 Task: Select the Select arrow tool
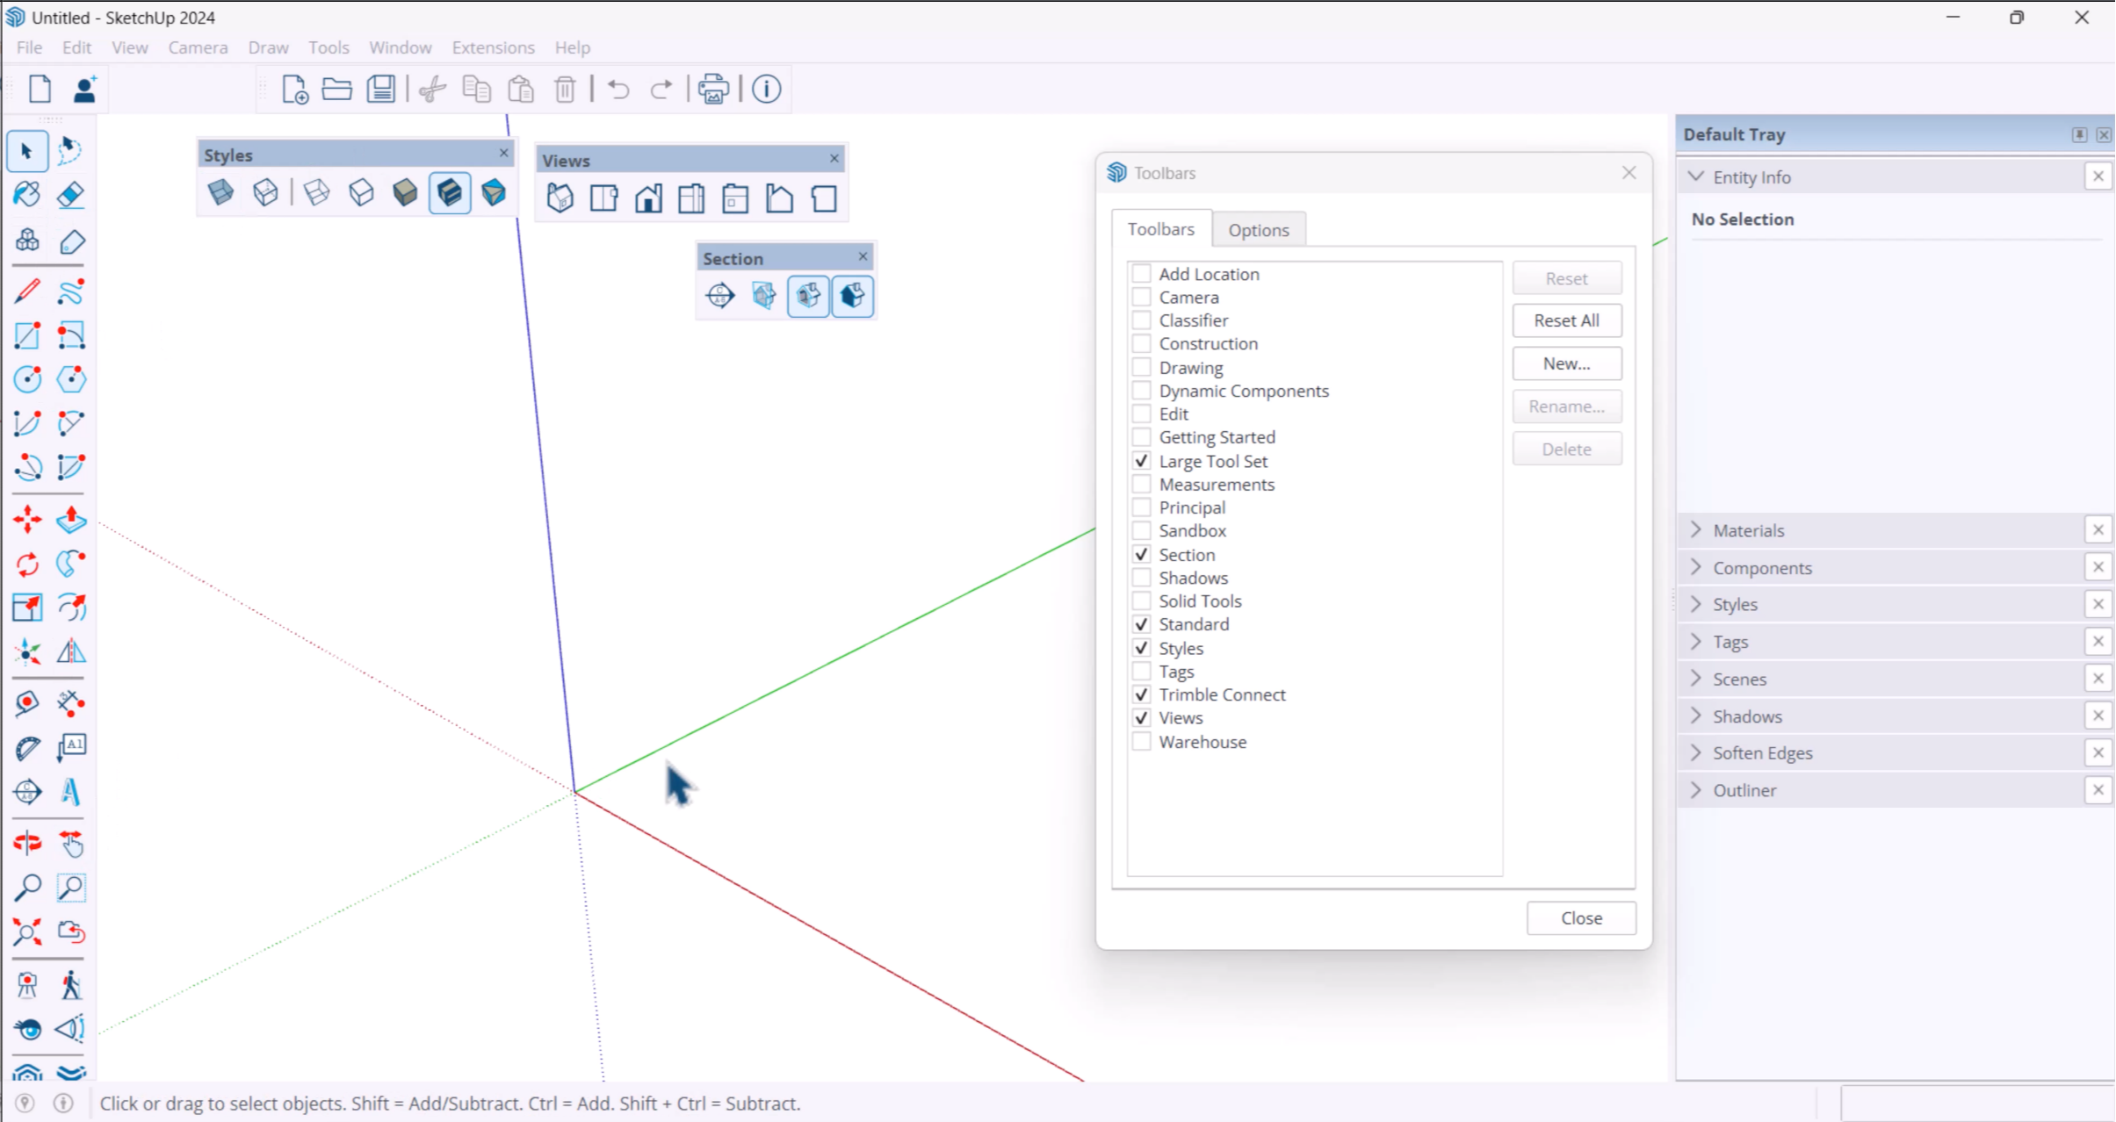click(26, 151)
